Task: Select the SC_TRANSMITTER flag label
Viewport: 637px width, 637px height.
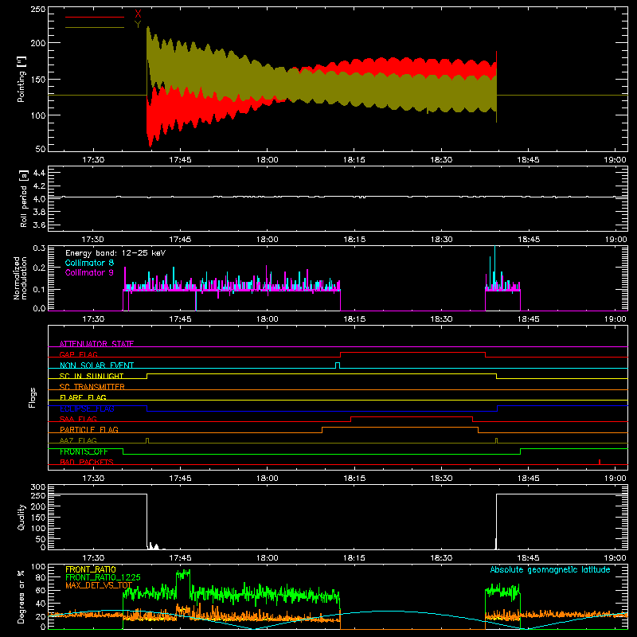Action: pos(92,387)
